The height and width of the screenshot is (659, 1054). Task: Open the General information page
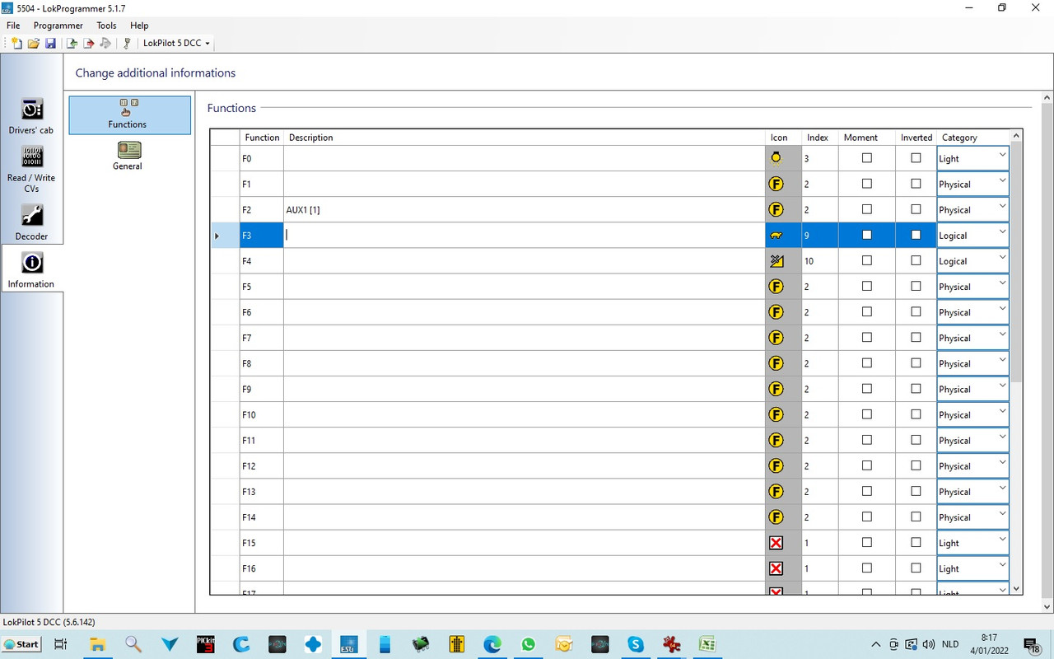[x=128, y=156]
